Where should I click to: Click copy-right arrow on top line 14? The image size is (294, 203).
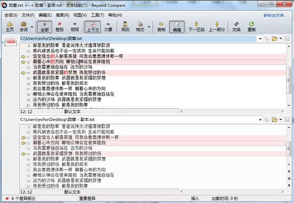[23, 73]
